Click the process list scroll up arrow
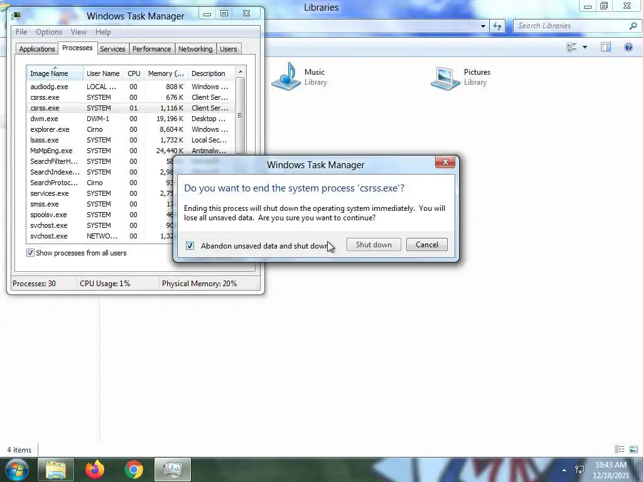Screen dimensions: 643x482 240,72
